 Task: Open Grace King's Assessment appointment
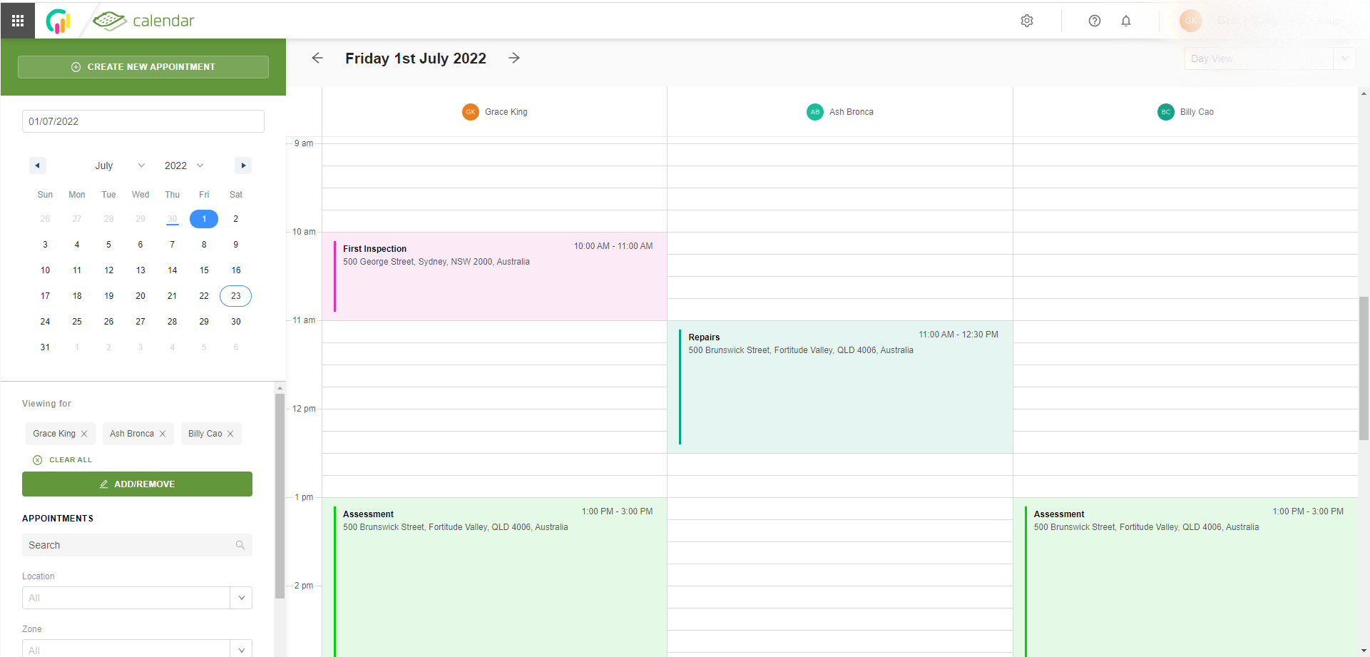(x=495, y=577)
